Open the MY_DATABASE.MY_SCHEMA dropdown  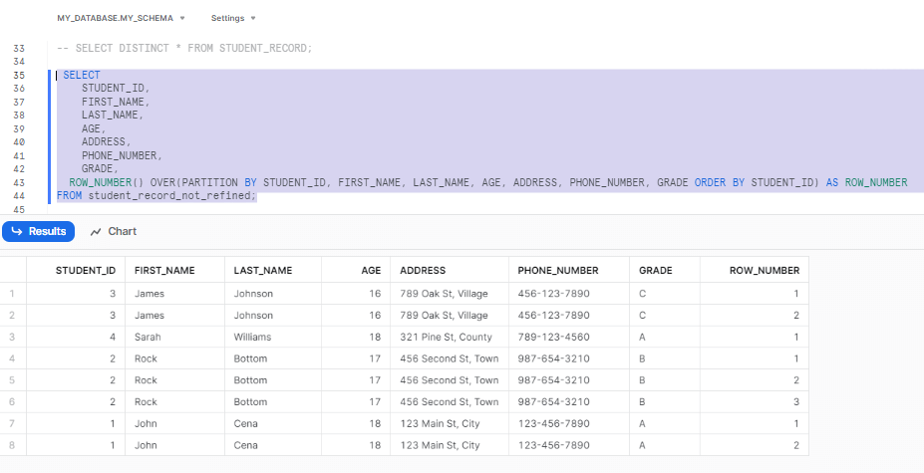(121, 18)
